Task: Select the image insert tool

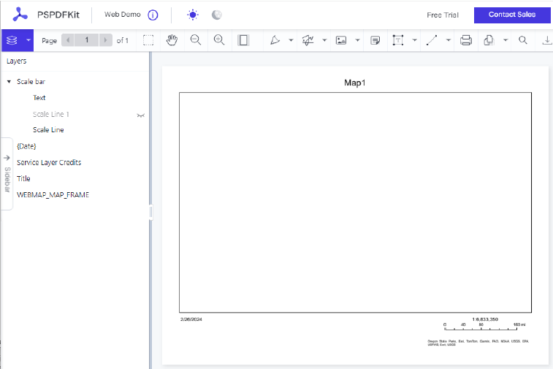Action: click(x=341, y=40)
